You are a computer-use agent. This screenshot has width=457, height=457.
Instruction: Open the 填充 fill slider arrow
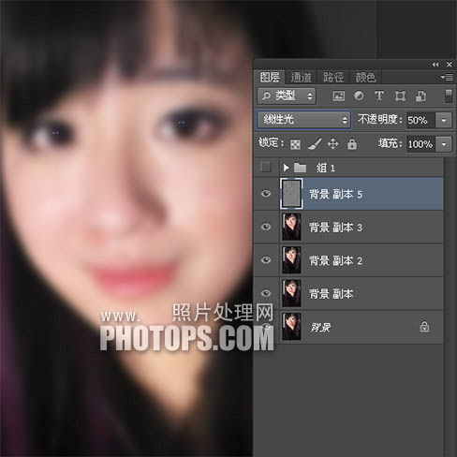pyautogui.click(x=444, y=144)
